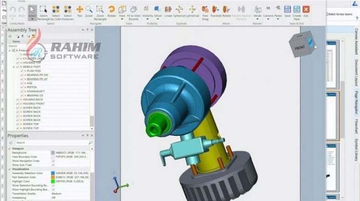Activate the Select arrow tool

coord(32,12)
